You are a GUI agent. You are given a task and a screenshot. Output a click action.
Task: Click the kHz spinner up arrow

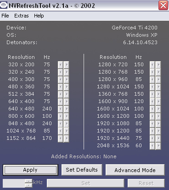coord(28,181)
